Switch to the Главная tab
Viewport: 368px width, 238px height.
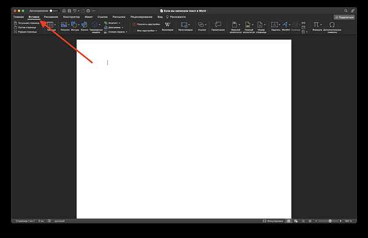coord(18,17)
